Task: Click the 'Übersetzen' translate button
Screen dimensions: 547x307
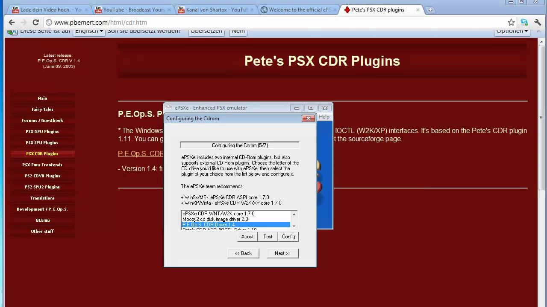Action: coord(206,31)
